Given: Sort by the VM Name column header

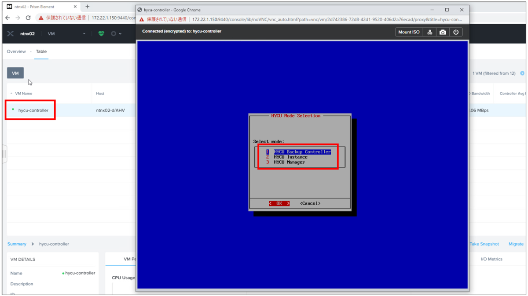Looking at the screenshot, I should pos(24,94).
